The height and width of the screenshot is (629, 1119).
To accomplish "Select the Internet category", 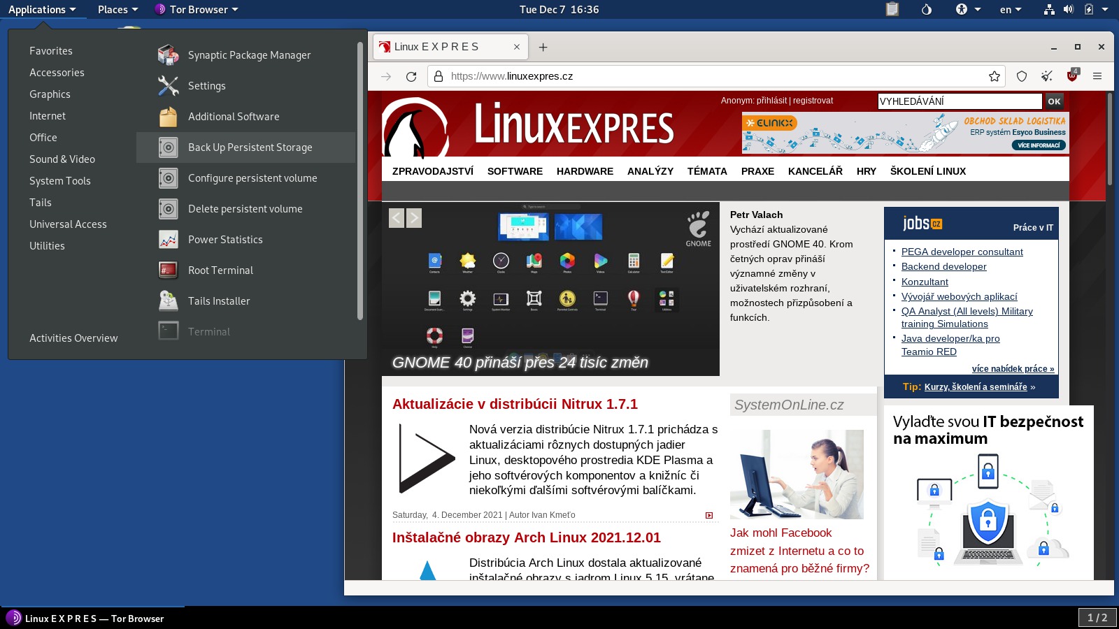I will coord(48,116).
